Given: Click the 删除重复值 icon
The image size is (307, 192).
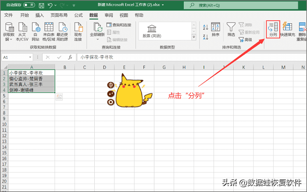Looking at the screenshot, I should tap(302, 32).
